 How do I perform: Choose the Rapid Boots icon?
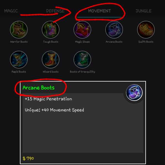[x=19, y=60]
